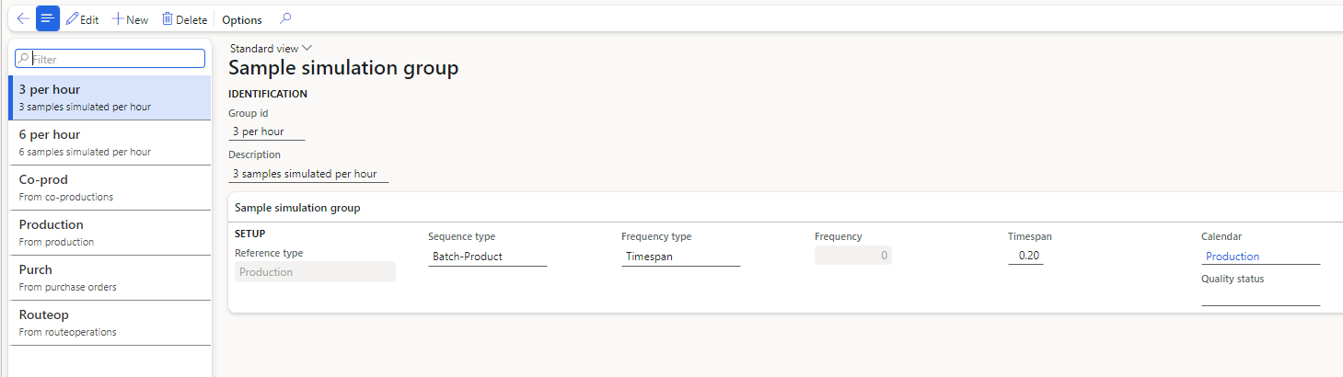This screenshot has height=377, width=1343.
Task: Select the Routeop list item
Action: coord(110,323)
